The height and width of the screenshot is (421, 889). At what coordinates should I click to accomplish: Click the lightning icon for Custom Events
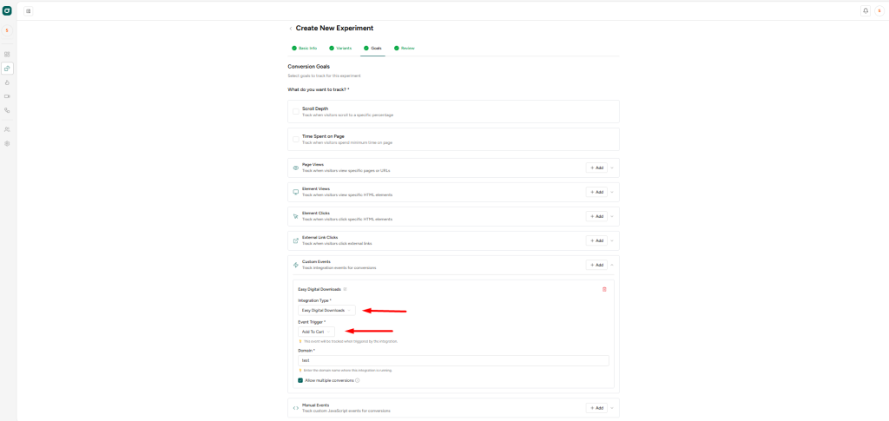pos(295,265)
